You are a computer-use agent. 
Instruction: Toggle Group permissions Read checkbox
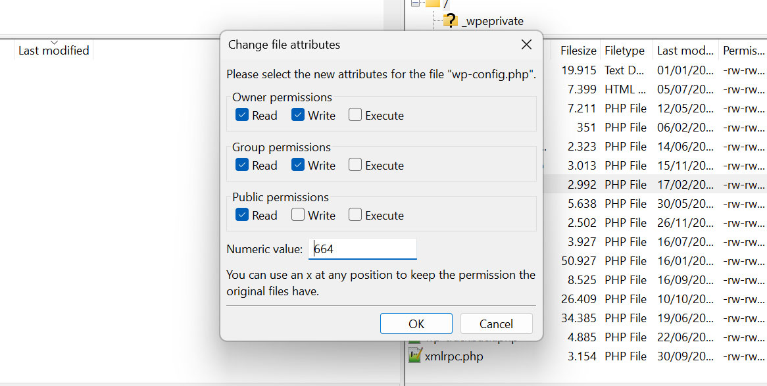pos(242,165)
